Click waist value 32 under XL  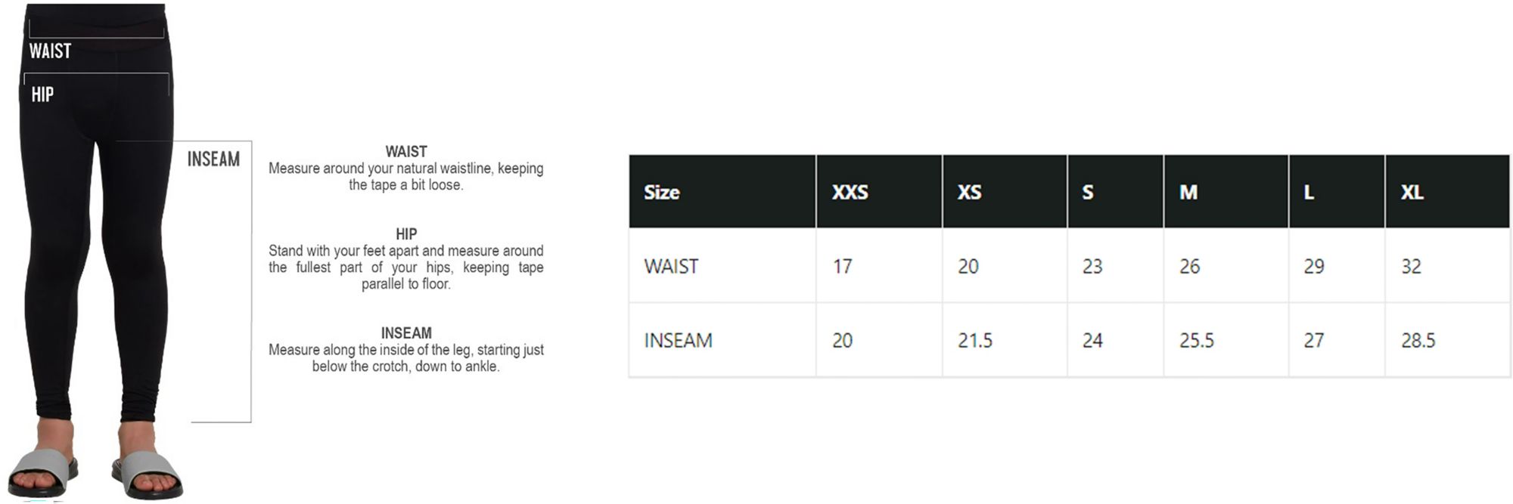click(x=1411, y=266)
